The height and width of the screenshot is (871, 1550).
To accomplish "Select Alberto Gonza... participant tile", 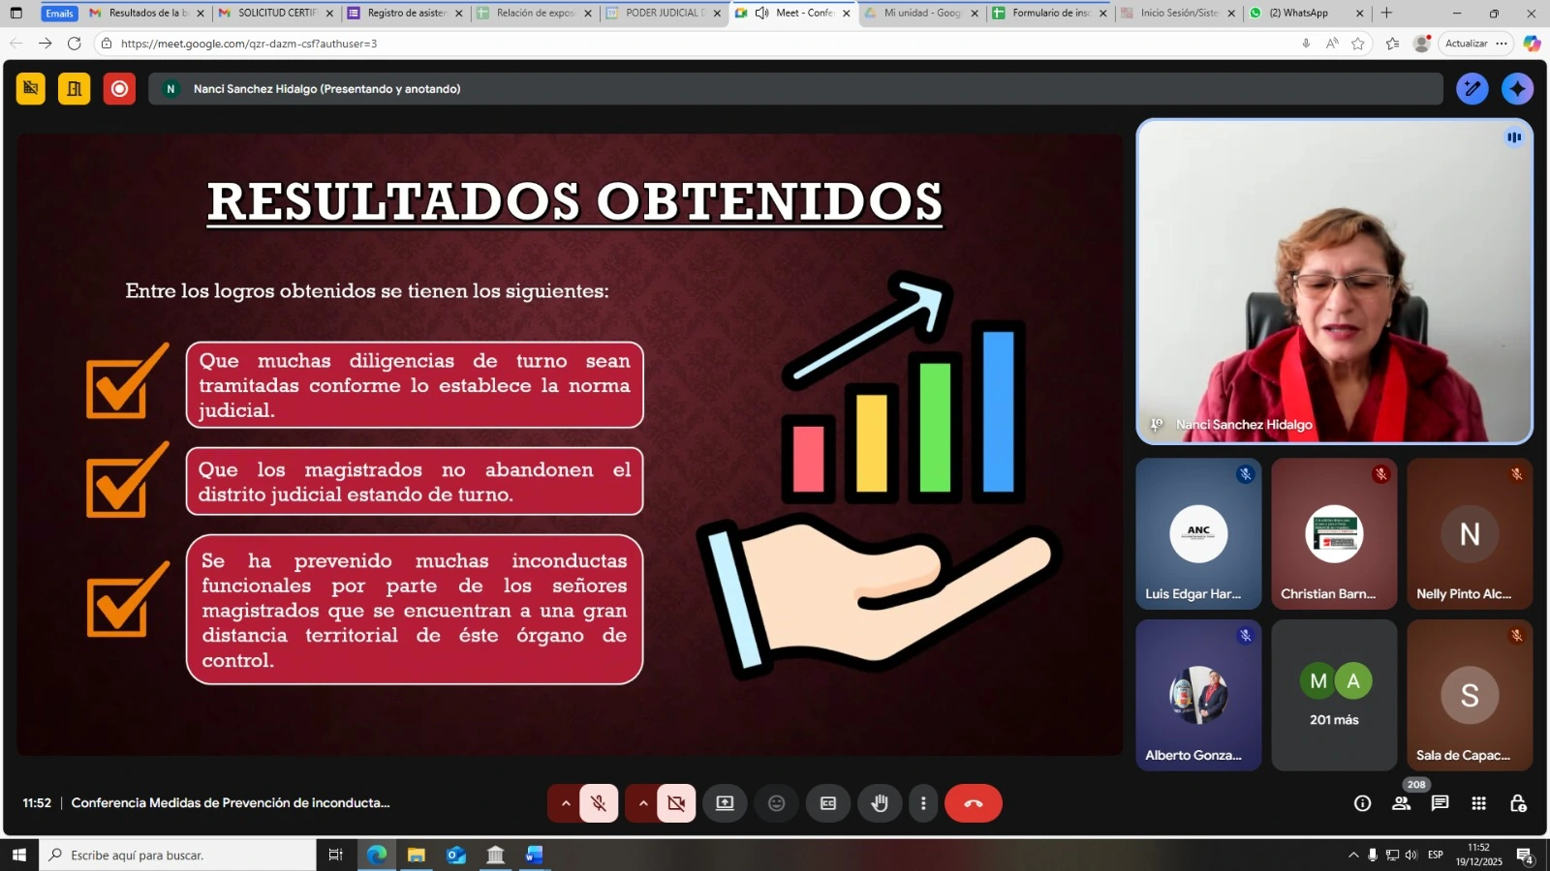I will [x=1198, y=695].
